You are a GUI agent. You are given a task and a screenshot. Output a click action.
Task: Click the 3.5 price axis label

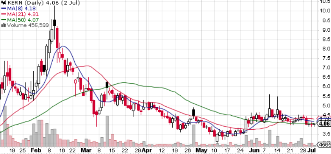[x=326, y=134]
